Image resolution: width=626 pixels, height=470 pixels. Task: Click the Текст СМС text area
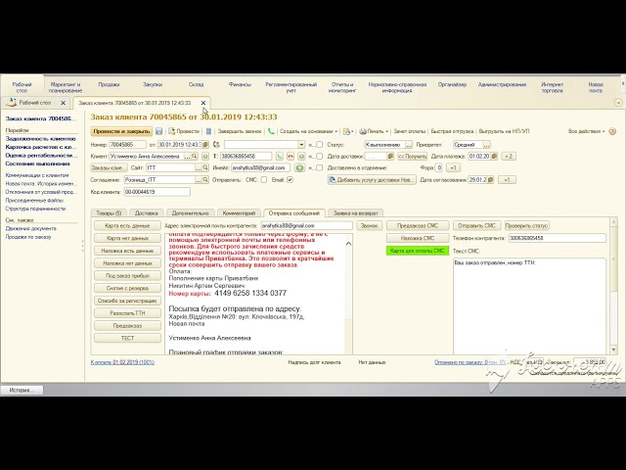point(529,306)
